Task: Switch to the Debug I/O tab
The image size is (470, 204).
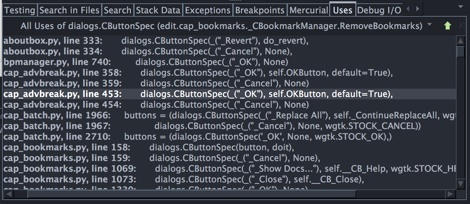Action: [x=379, y=10]
